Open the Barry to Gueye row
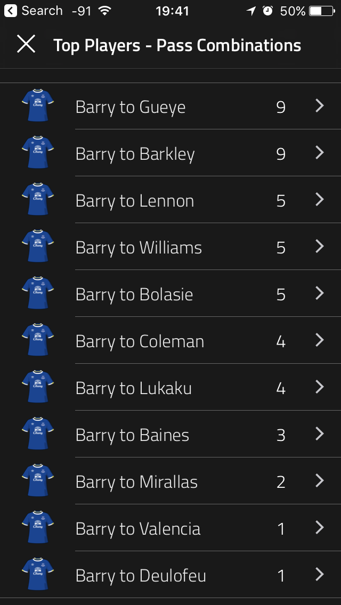The width and height of the screenshot is (341, 605). tap(170, 106)
